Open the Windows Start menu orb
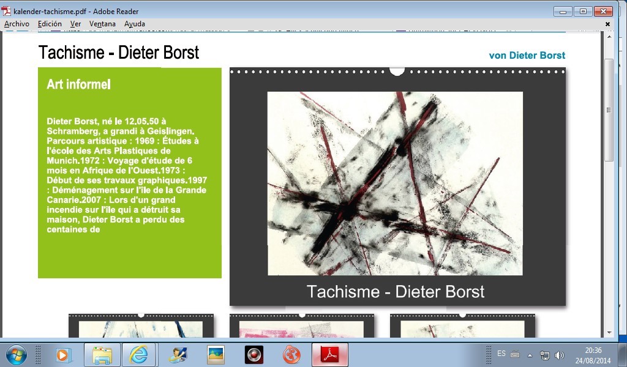 tap(17, 355)
